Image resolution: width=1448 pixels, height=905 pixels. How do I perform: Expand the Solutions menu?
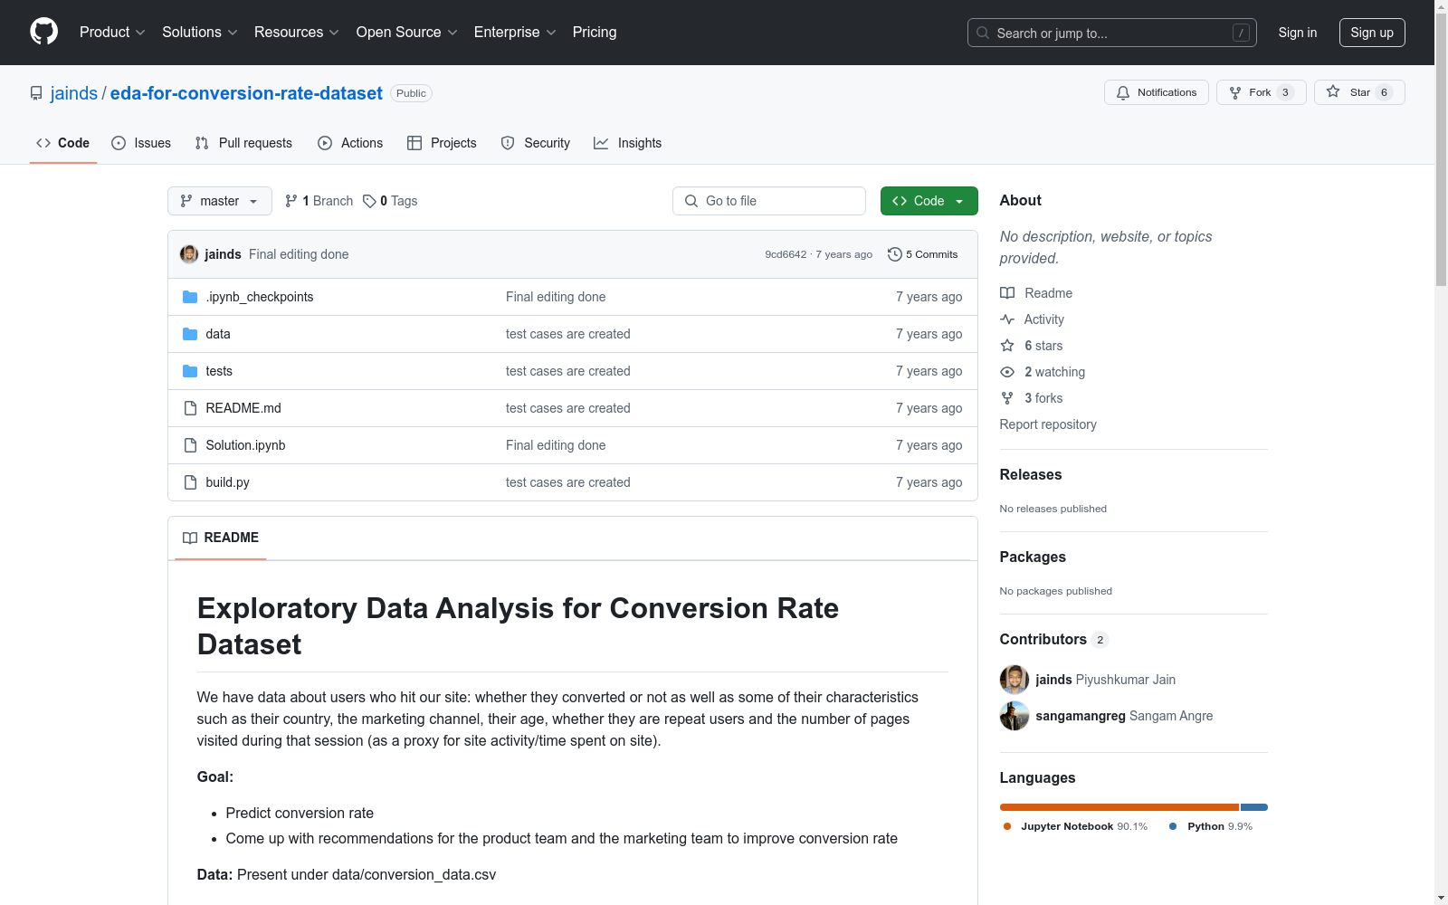pyautogui.click(x=200, y=33)
